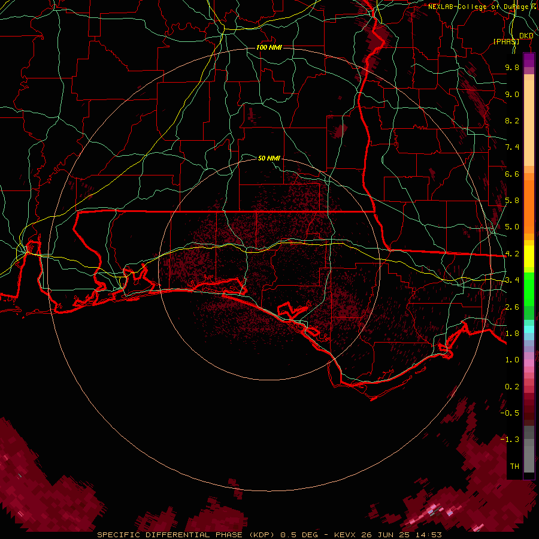Click the 50 NMI range ring label
Image resolution: width=539 pixels, height=539 pixels.
pyautogui.click(x=269, y=158)
